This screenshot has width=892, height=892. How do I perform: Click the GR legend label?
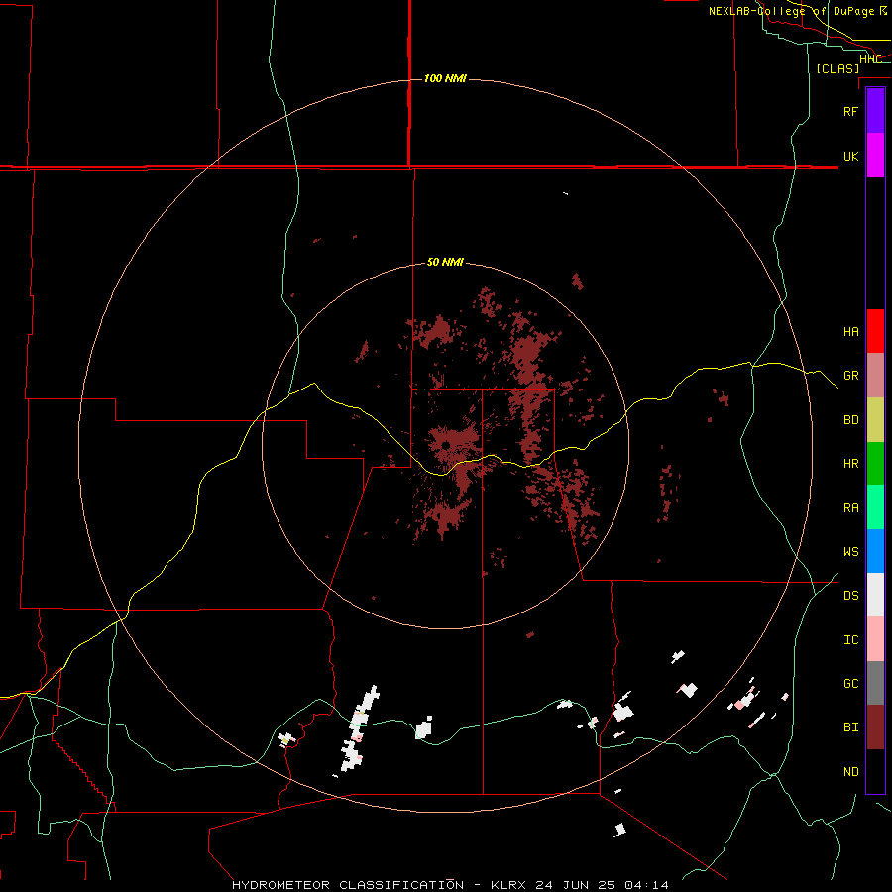pos(850,376)
